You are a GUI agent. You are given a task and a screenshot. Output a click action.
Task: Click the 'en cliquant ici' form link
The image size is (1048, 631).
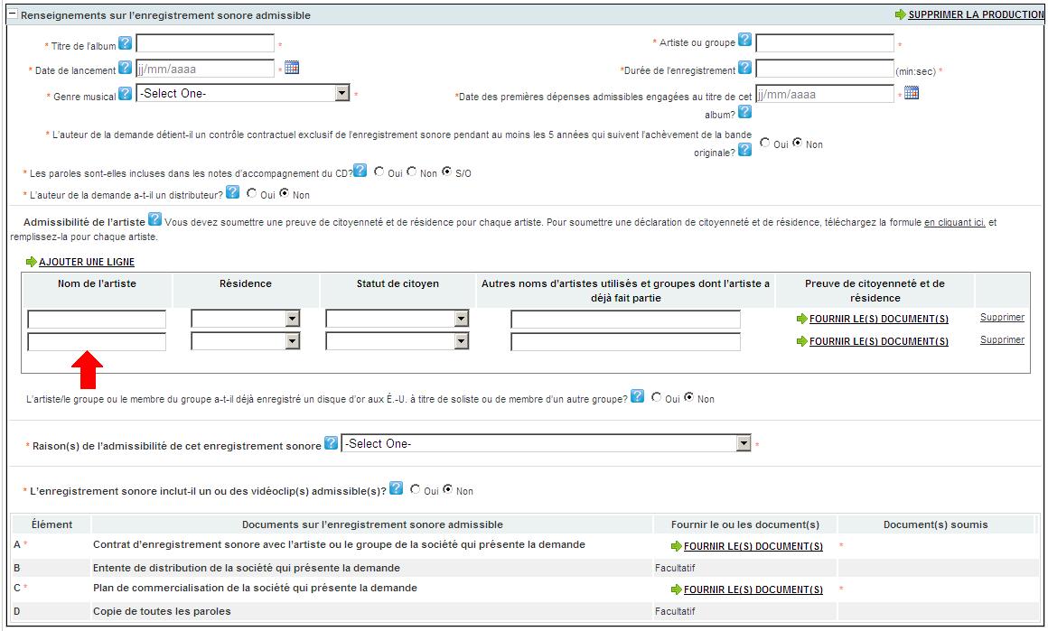(x=954, y=222)
